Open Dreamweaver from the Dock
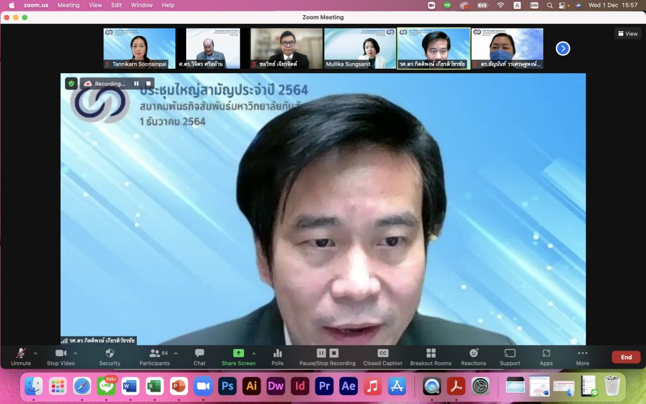 click(x=276, y=386)
